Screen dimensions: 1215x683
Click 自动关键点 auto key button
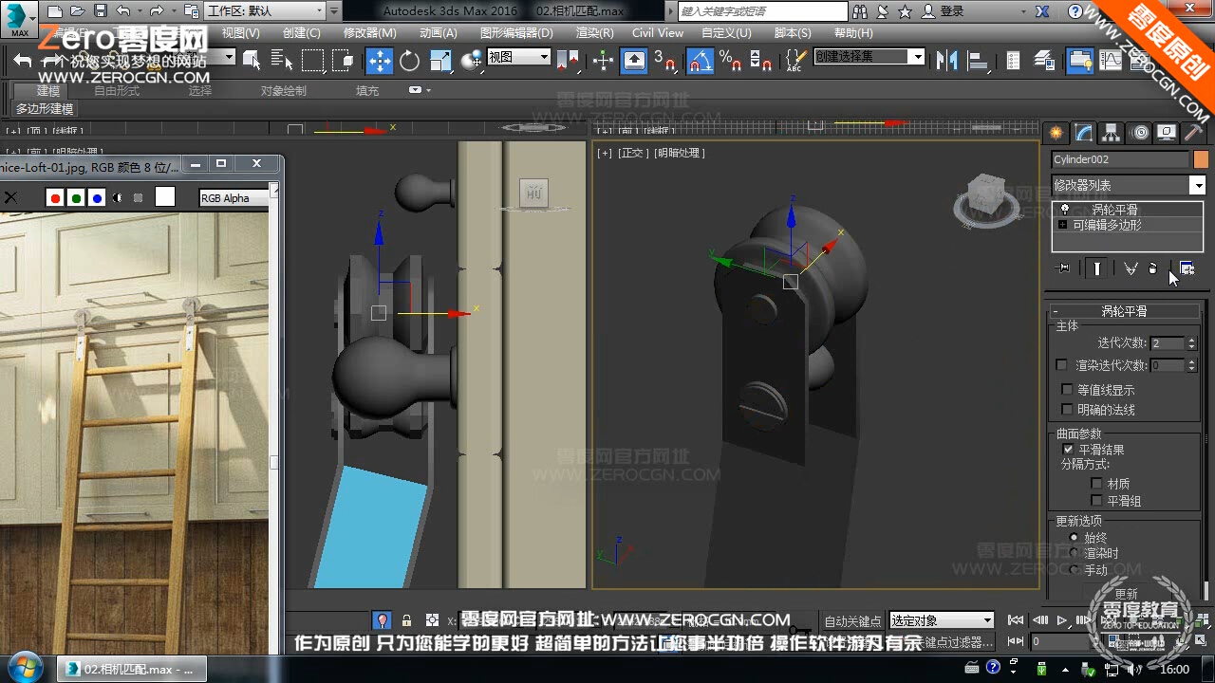coord(853,621)
